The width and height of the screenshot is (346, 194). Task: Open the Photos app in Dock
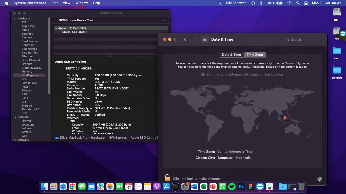click(110, 187)
